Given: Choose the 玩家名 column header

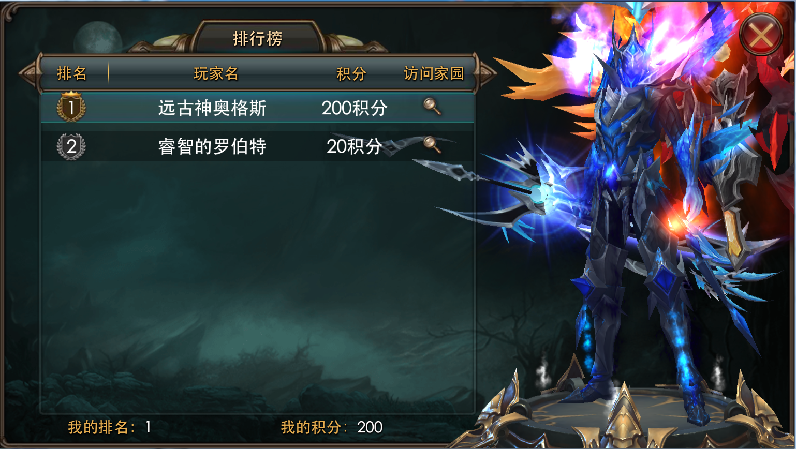Looking at the screenshot, I should (x=216, y=73).
